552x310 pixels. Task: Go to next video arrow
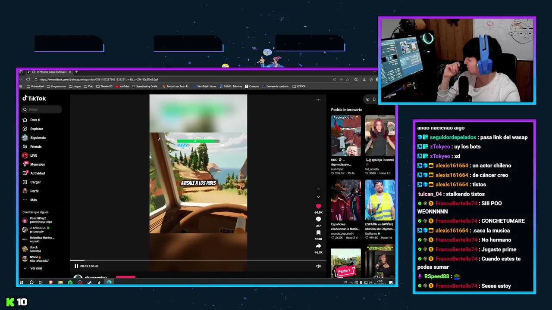click(x=318, y=197)
